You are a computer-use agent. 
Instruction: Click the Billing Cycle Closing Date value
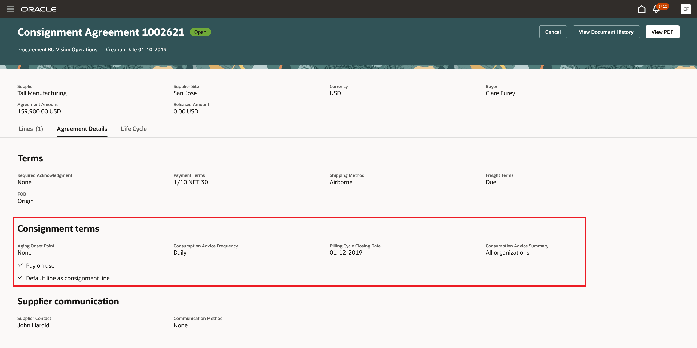[x=346, y=253]
